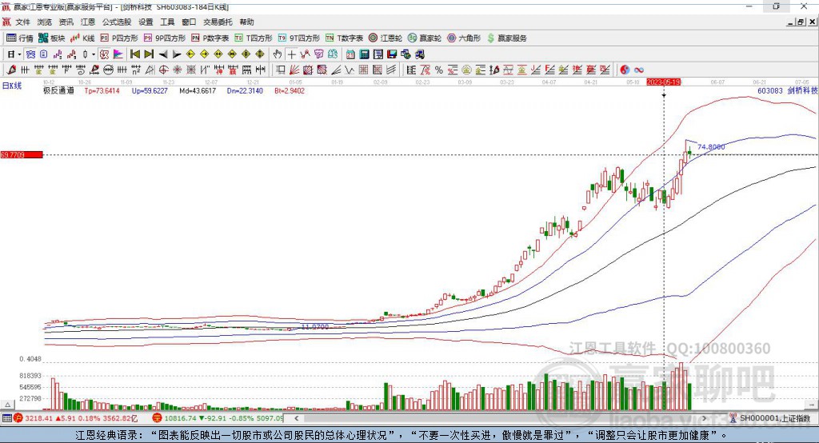819x443 pixels.
Task: Select the rectangle drawing tool
Action: pos(281,70)
